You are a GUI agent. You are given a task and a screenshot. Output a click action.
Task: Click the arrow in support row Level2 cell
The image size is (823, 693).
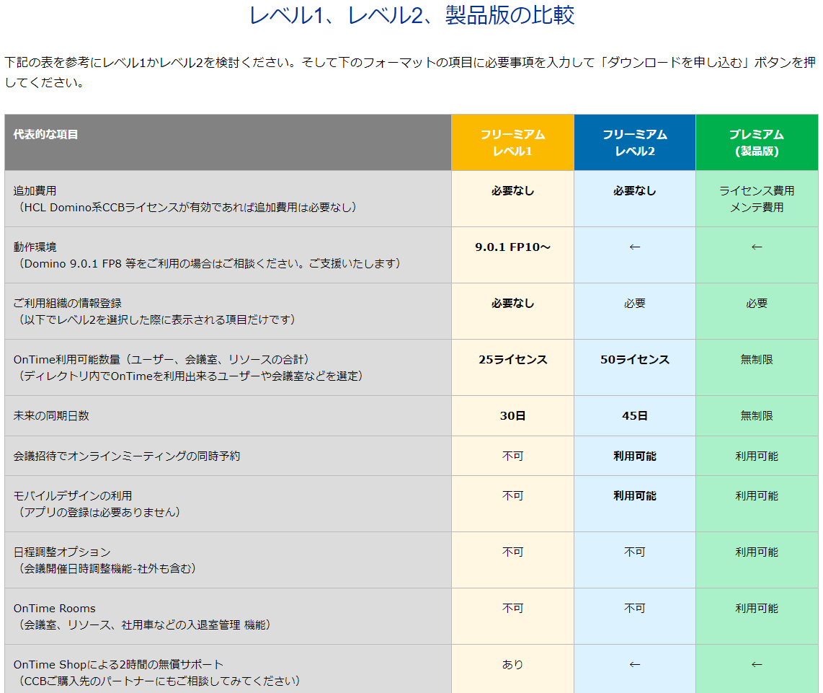click(635, 665)
